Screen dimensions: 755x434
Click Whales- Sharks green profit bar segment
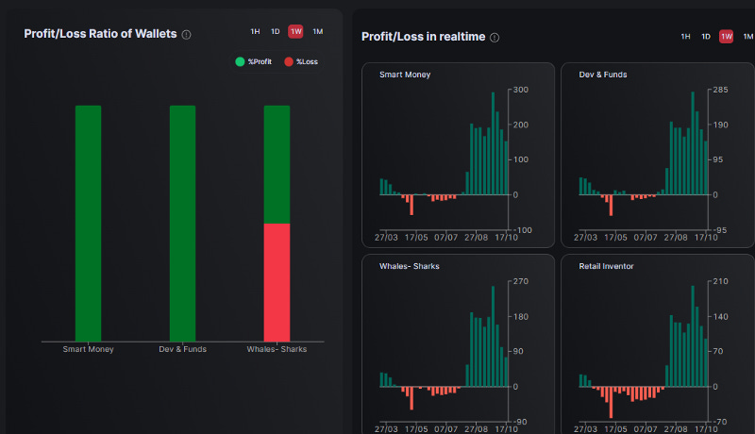coord(277,164)
